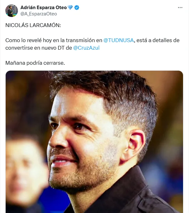Image resolution: width=189 pixels, height=213 pixels.
Task: Open the @TUDNUSA mention link
Action: click(x=119, y=40)
